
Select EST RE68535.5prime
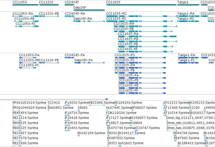[x=17, y=125]
